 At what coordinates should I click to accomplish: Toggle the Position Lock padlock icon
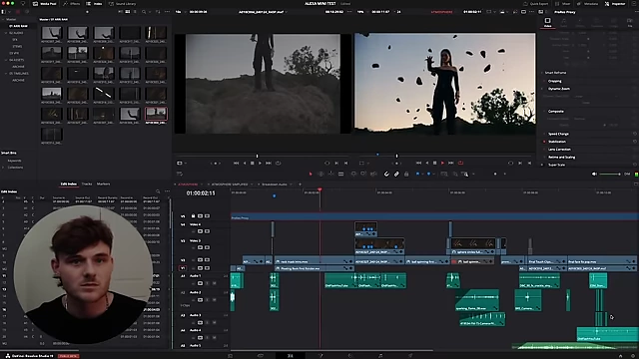tap(406, 175)
